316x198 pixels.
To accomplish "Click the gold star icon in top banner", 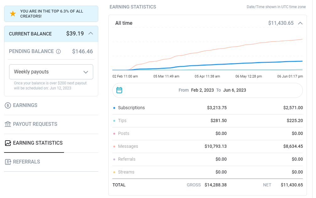I will click(x=13, y=14).
